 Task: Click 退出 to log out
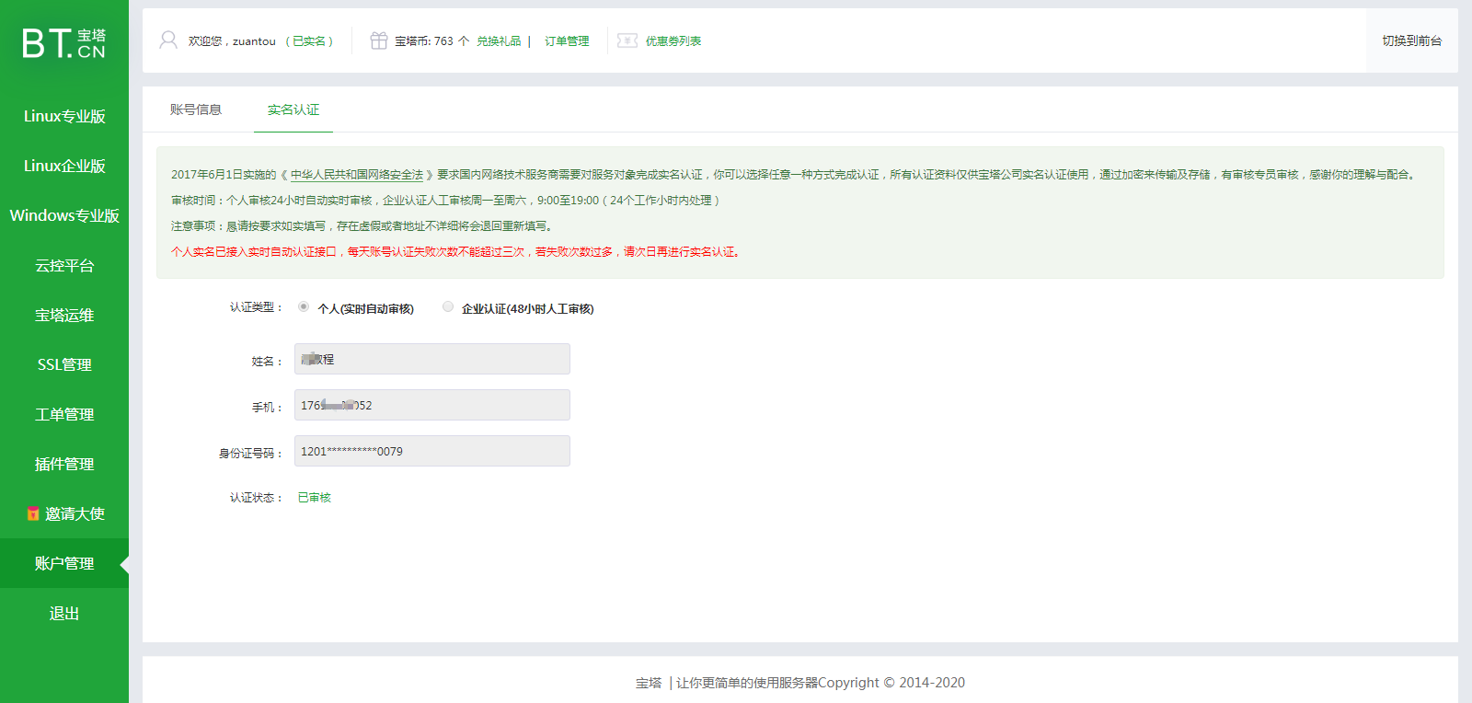[x=64, y=613]
